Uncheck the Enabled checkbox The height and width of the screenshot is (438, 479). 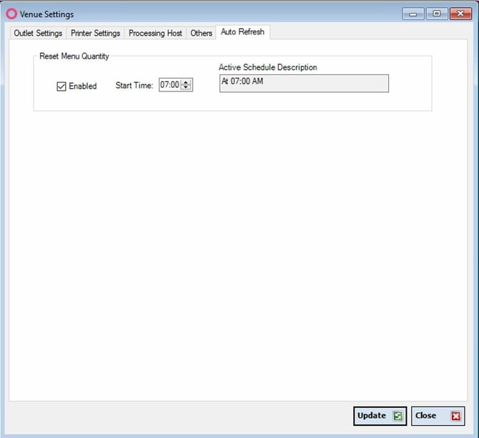[x=61, y=86]
